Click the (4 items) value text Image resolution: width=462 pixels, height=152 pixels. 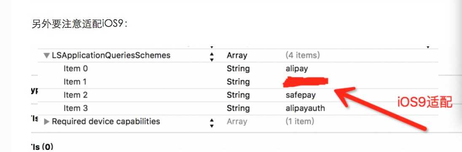303,55
